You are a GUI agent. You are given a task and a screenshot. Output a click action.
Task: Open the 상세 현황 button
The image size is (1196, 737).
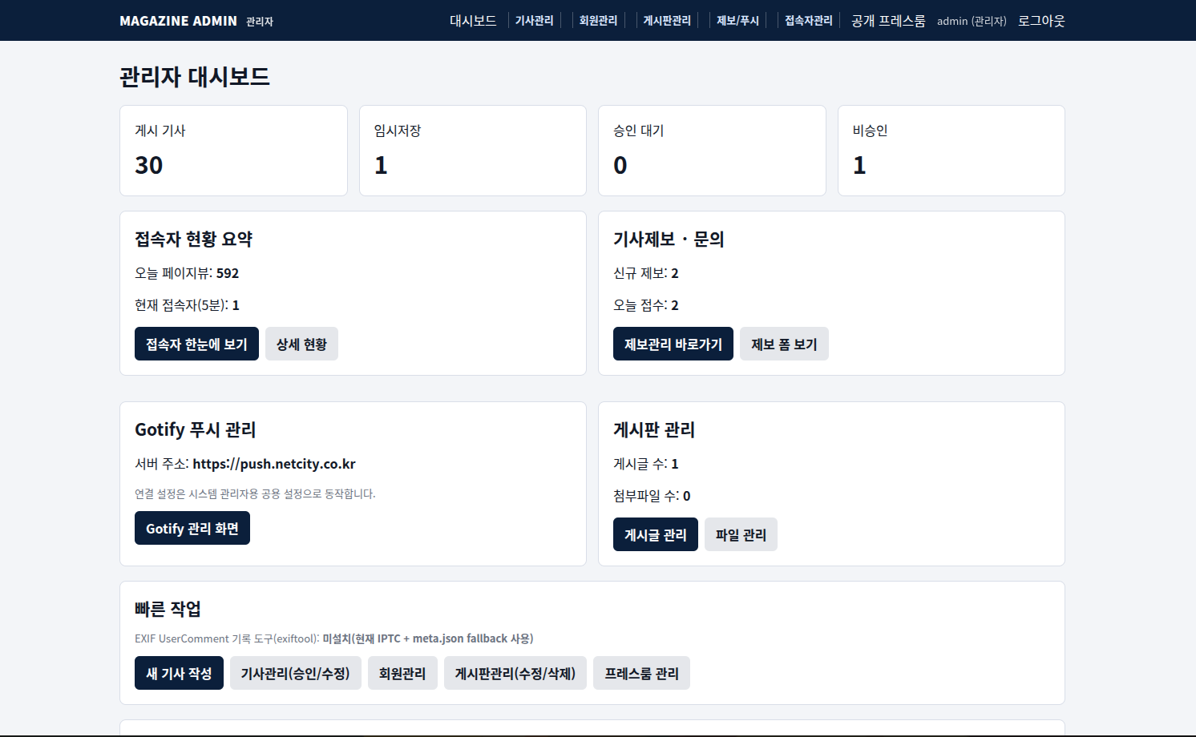click(301, 344)
